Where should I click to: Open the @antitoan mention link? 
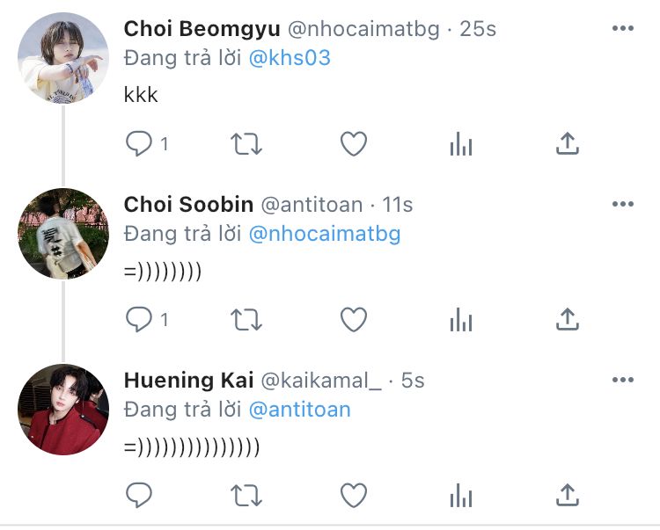click(x=300, y=410)
